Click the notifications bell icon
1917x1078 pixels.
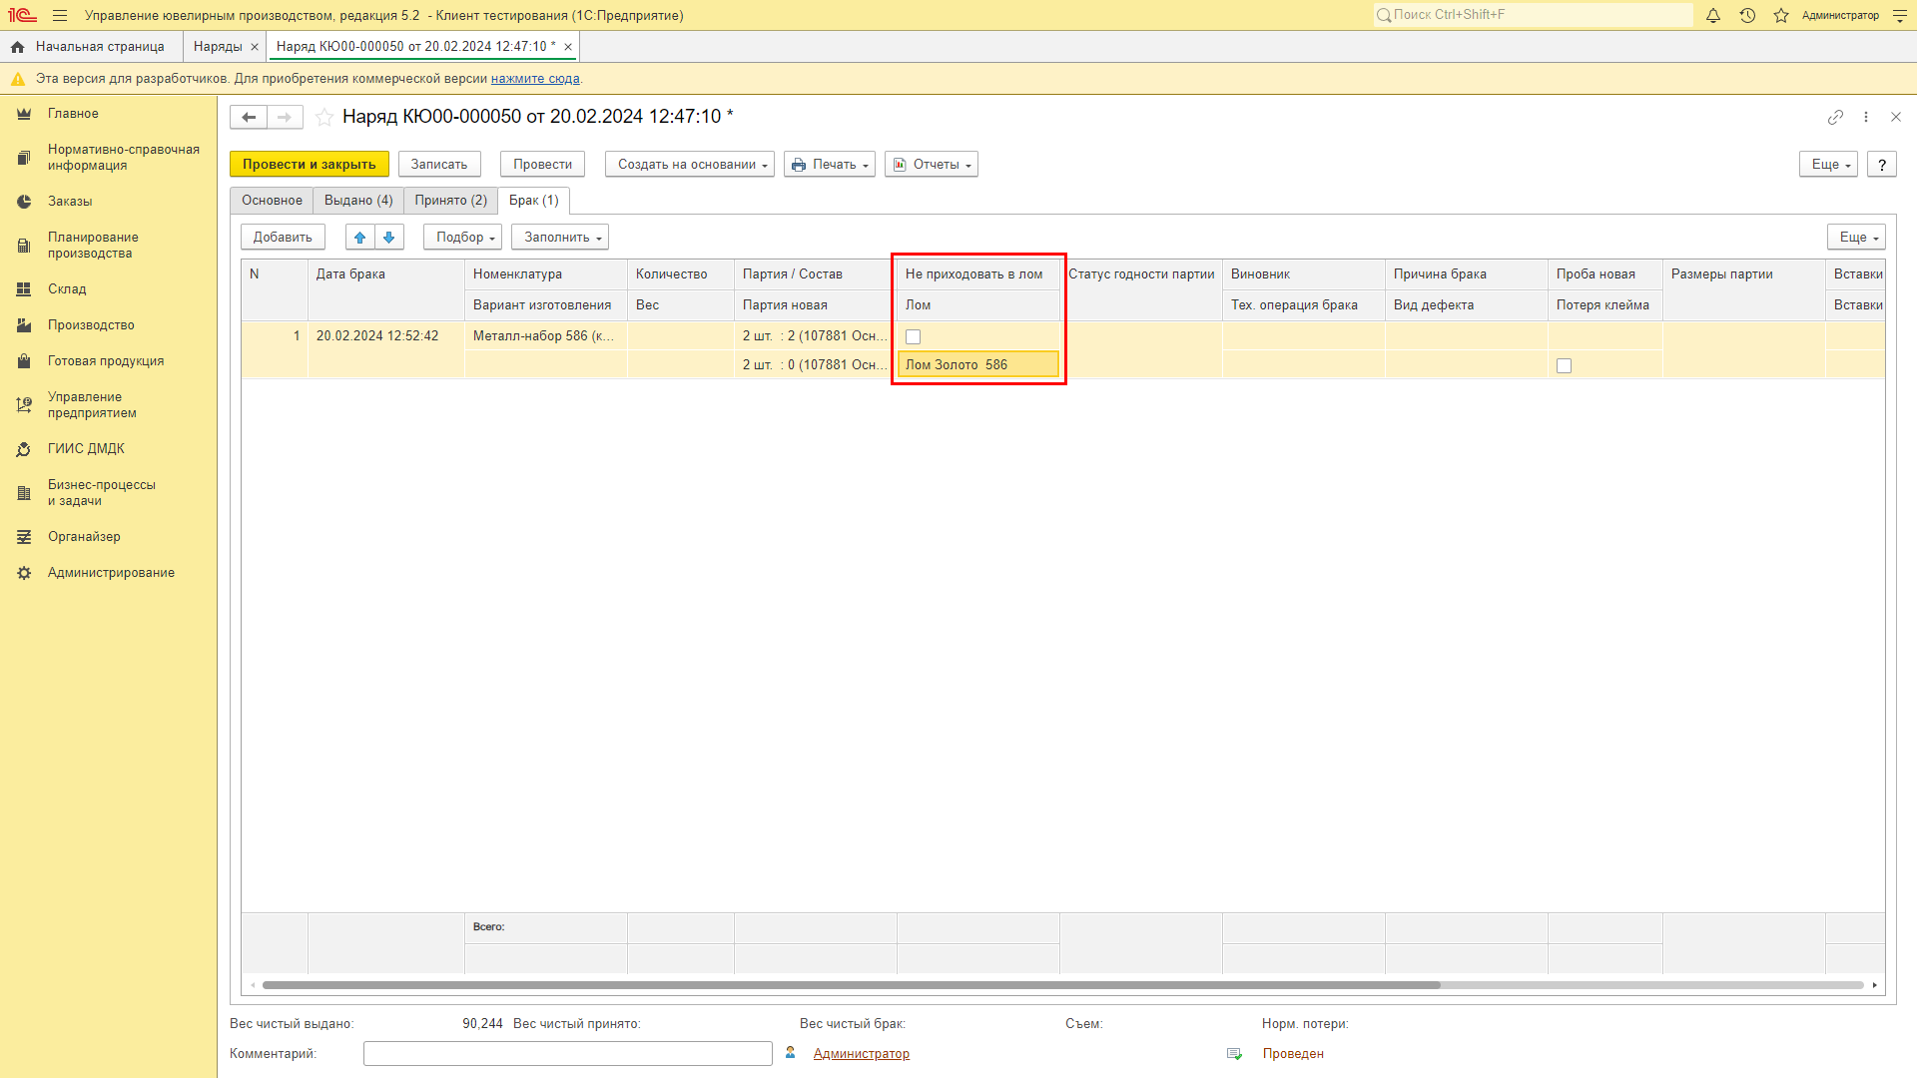click(x=1713, y=15)
